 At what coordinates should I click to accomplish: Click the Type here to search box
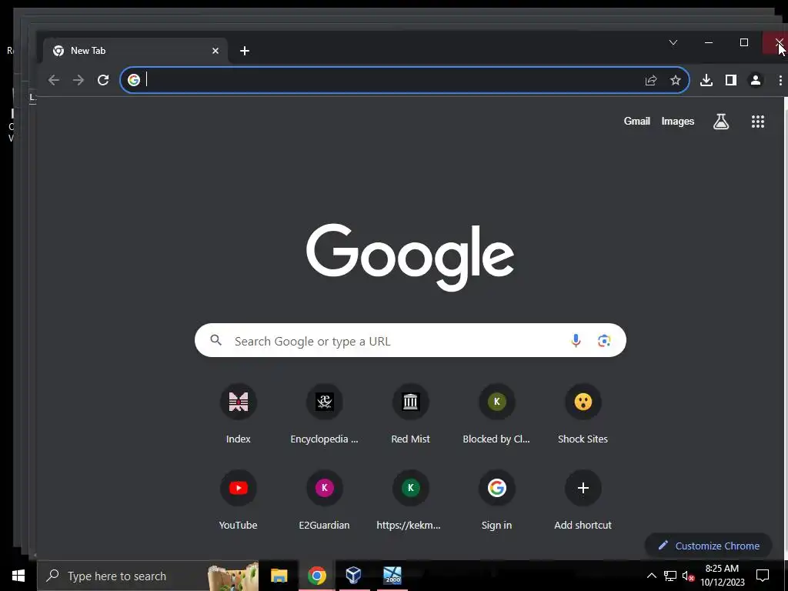coord(148,576)
